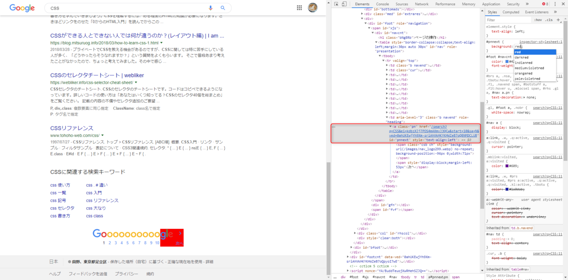568x280 pixels.
Task: Click the blue #foot #navcnt color swatch
Action: click(506, 61)
